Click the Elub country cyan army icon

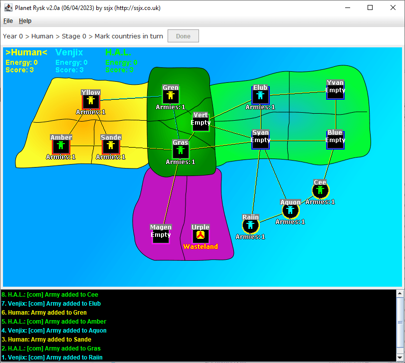tap(260, 96)
